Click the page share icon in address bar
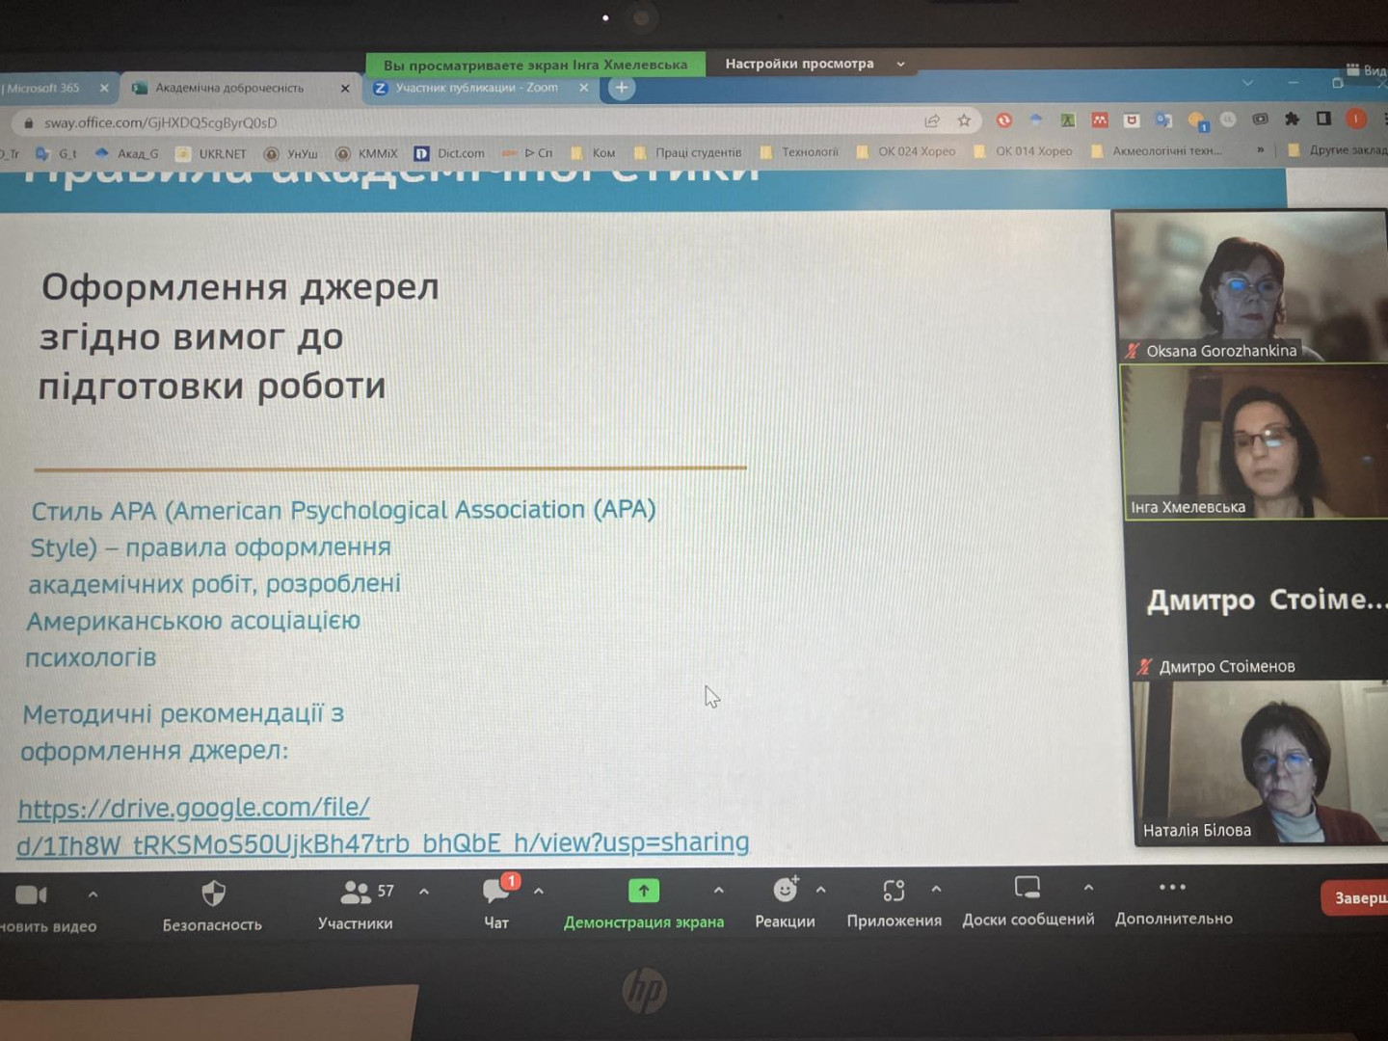1388x1041 pixels. pos(932,120)
